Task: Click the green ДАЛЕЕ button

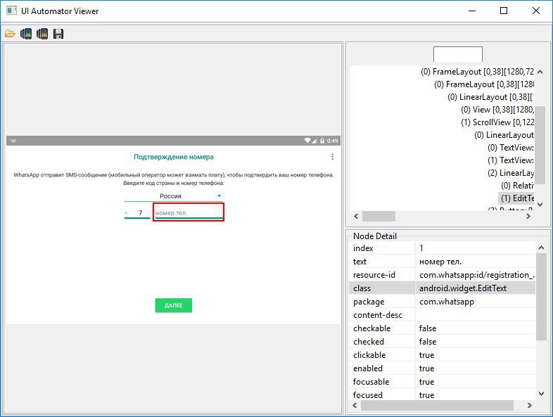Action: click(x=174, y=305)
